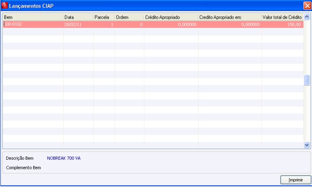Click the Valor total de Crédito header
The image size is (312, 187).
click(x=282, y=17)
